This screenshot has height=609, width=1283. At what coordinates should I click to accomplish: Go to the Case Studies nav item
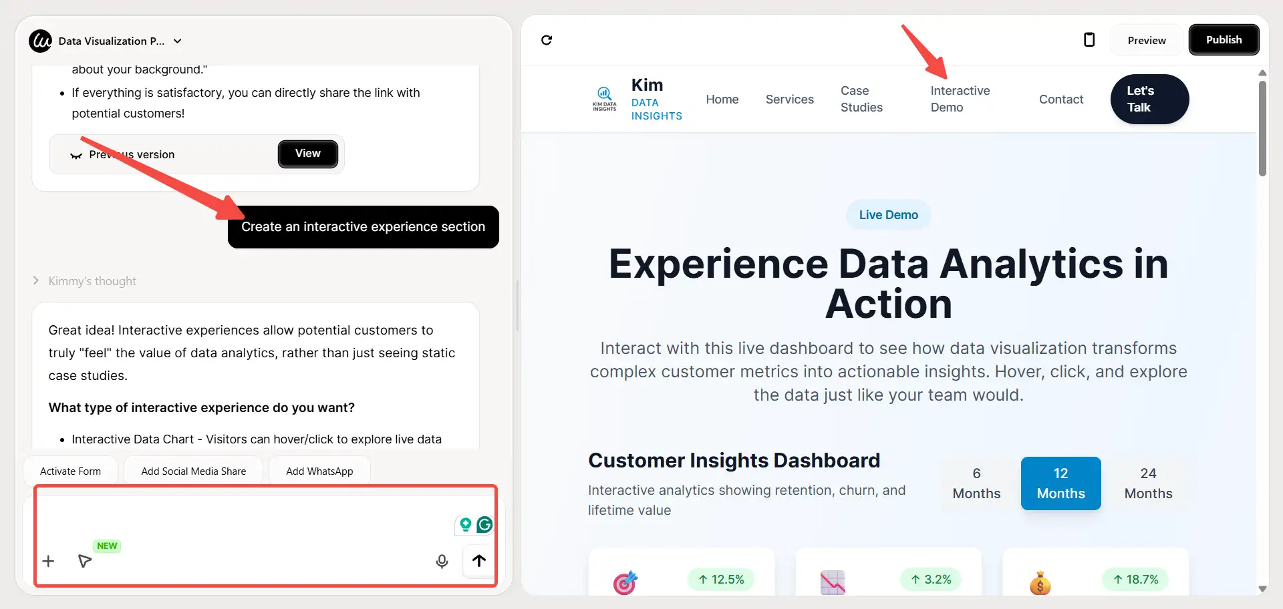click(861, 99)
